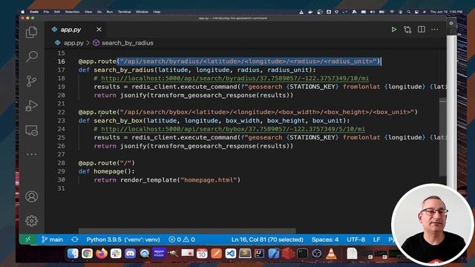Click the horizontal scrollbar below the editor
Image resolution: width=475 pixels, height=267 pixels.
tap(187, 231)
